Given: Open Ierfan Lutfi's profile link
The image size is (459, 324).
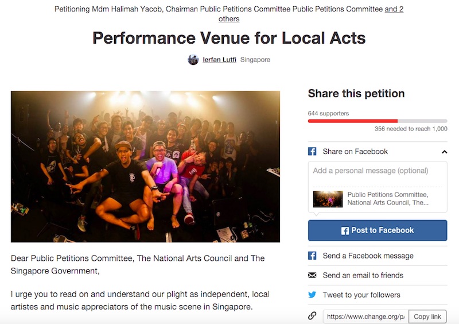Looking at the screenshot, I should [x=219, y=60].
